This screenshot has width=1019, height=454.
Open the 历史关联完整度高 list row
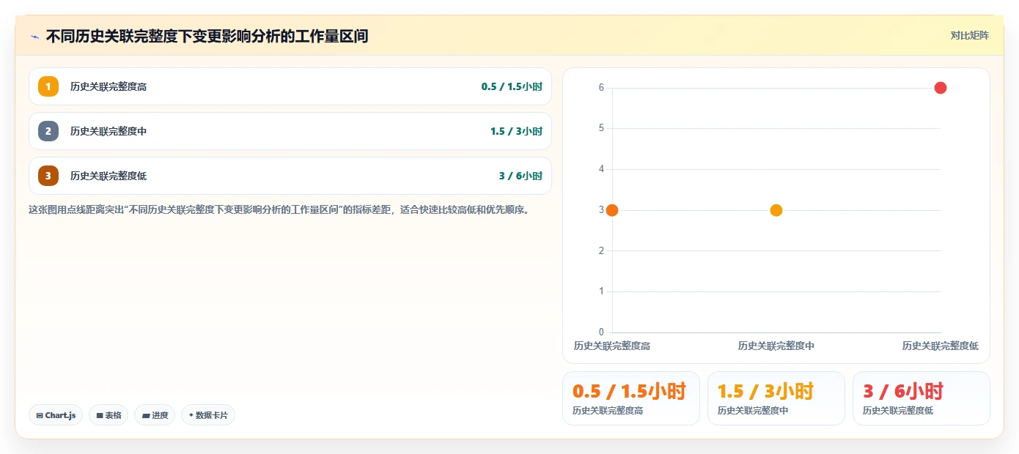click(290, 86)
